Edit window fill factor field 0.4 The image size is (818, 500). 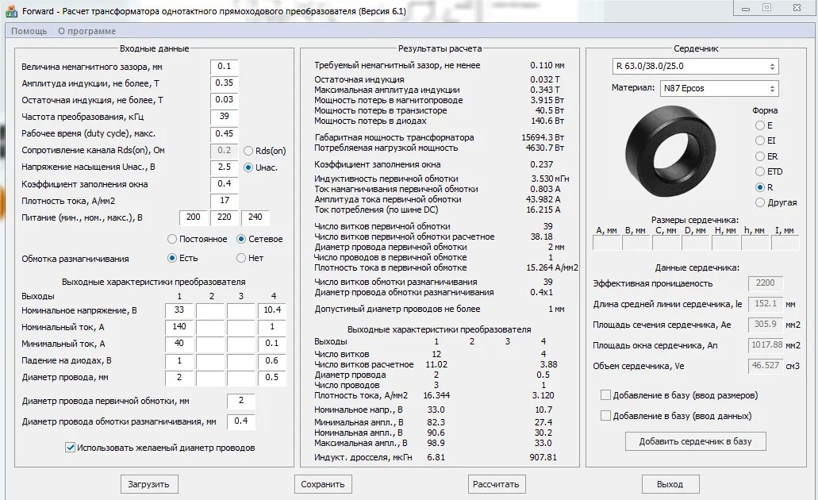225,184
